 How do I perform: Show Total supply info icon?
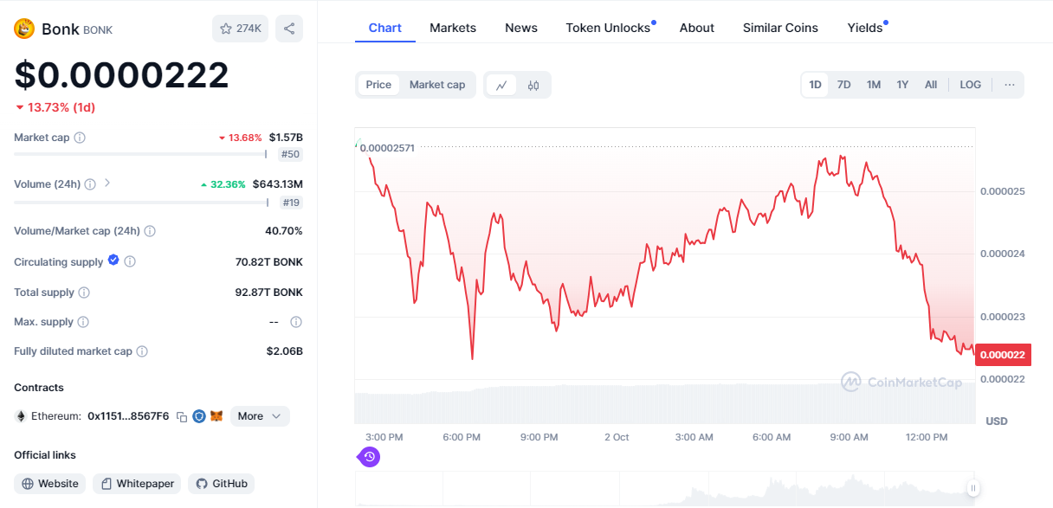click(x=84, y=293)
